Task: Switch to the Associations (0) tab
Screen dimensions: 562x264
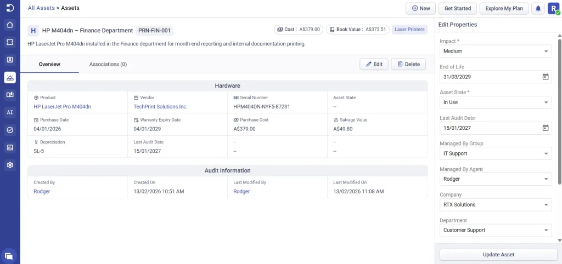Action: 108,64
